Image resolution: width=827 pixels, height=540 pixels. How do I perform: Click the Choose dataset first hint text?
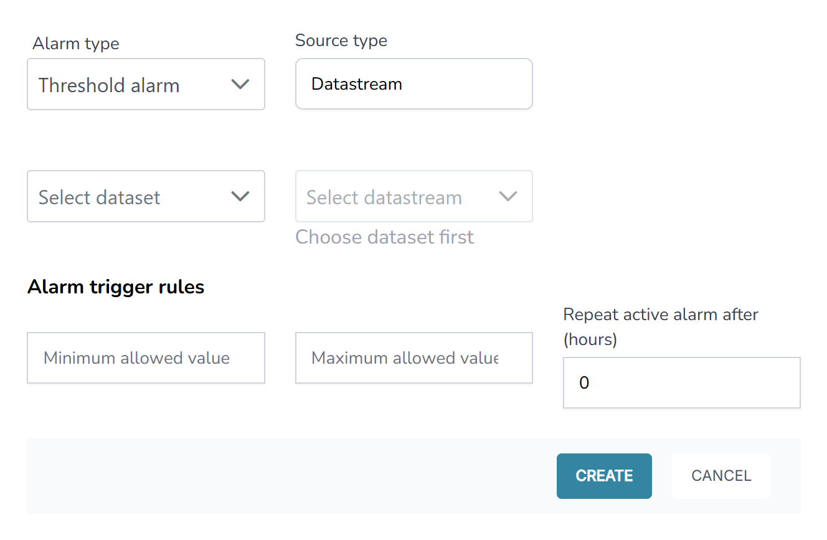[x=384, y=237]
